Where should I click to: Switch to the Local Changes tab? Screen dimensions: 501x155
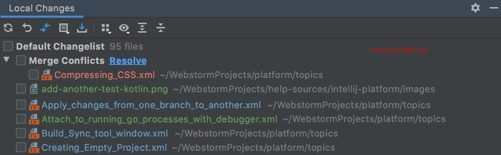pyautogui.click(x=42, y=9)
